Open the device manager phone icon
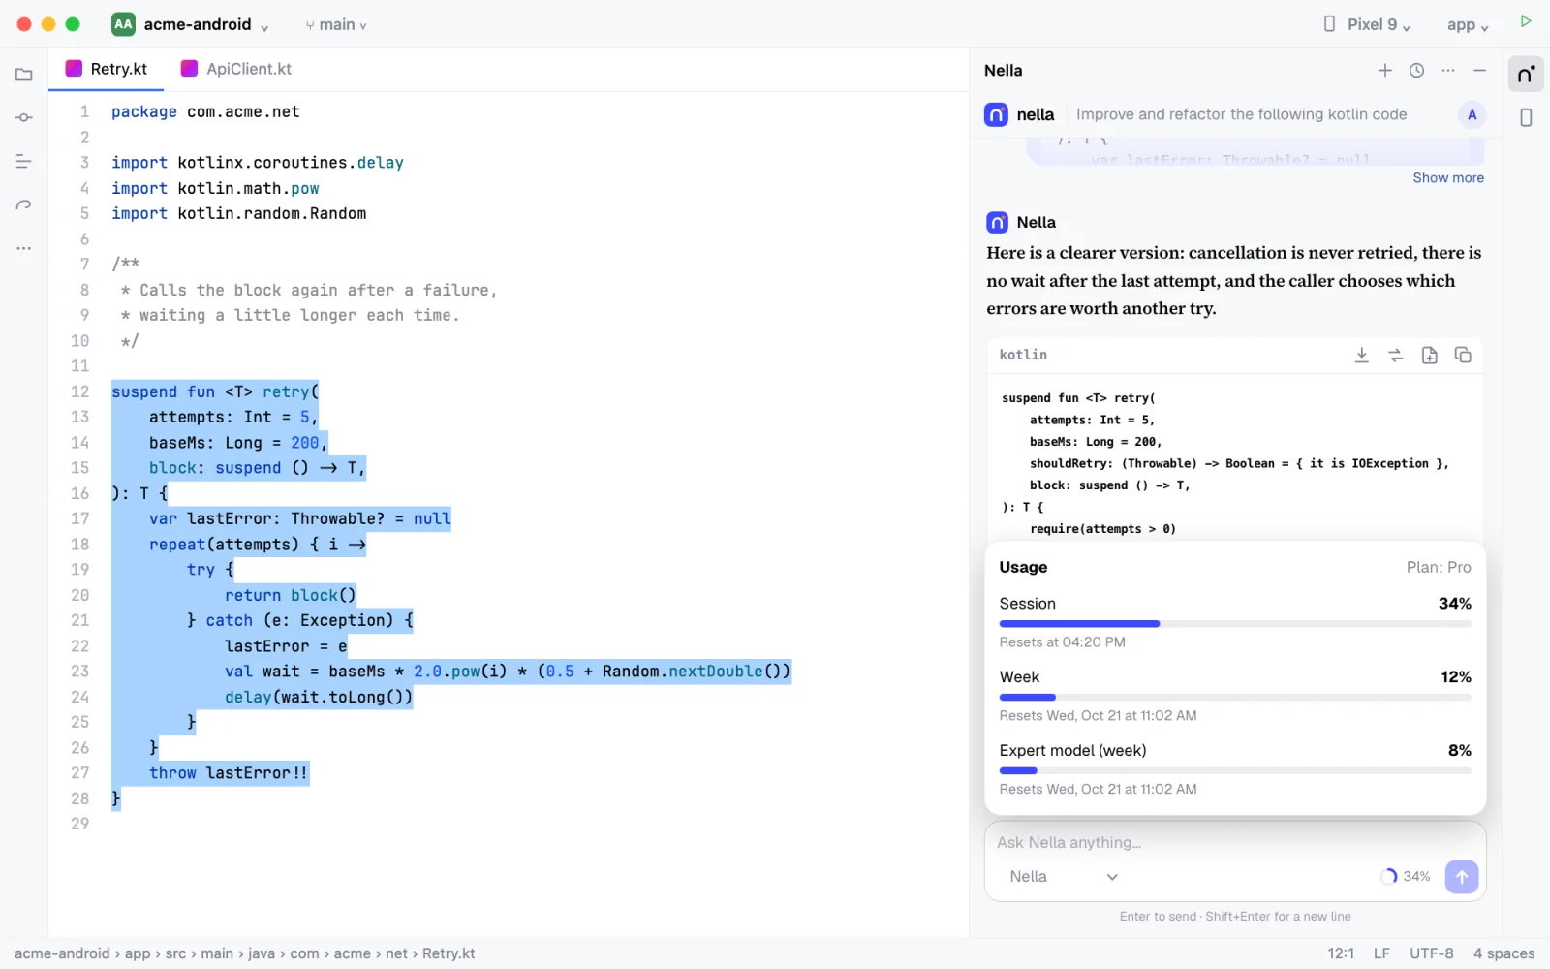 coord(1526,118)
